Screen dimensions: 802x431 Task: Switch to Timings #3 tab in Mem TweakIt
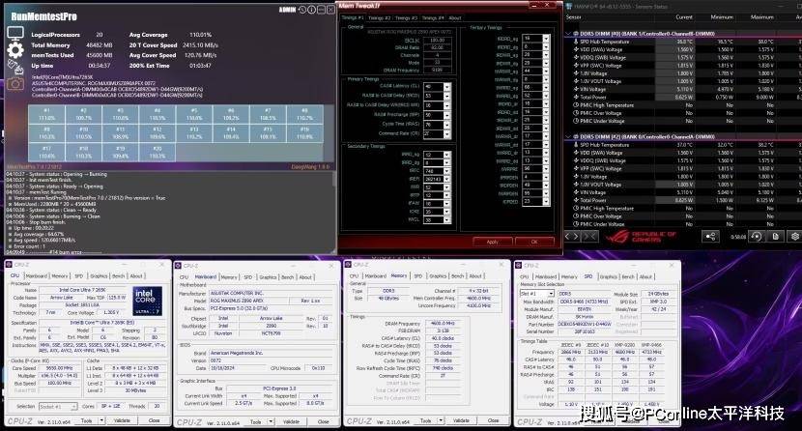(x=407, y=17)
